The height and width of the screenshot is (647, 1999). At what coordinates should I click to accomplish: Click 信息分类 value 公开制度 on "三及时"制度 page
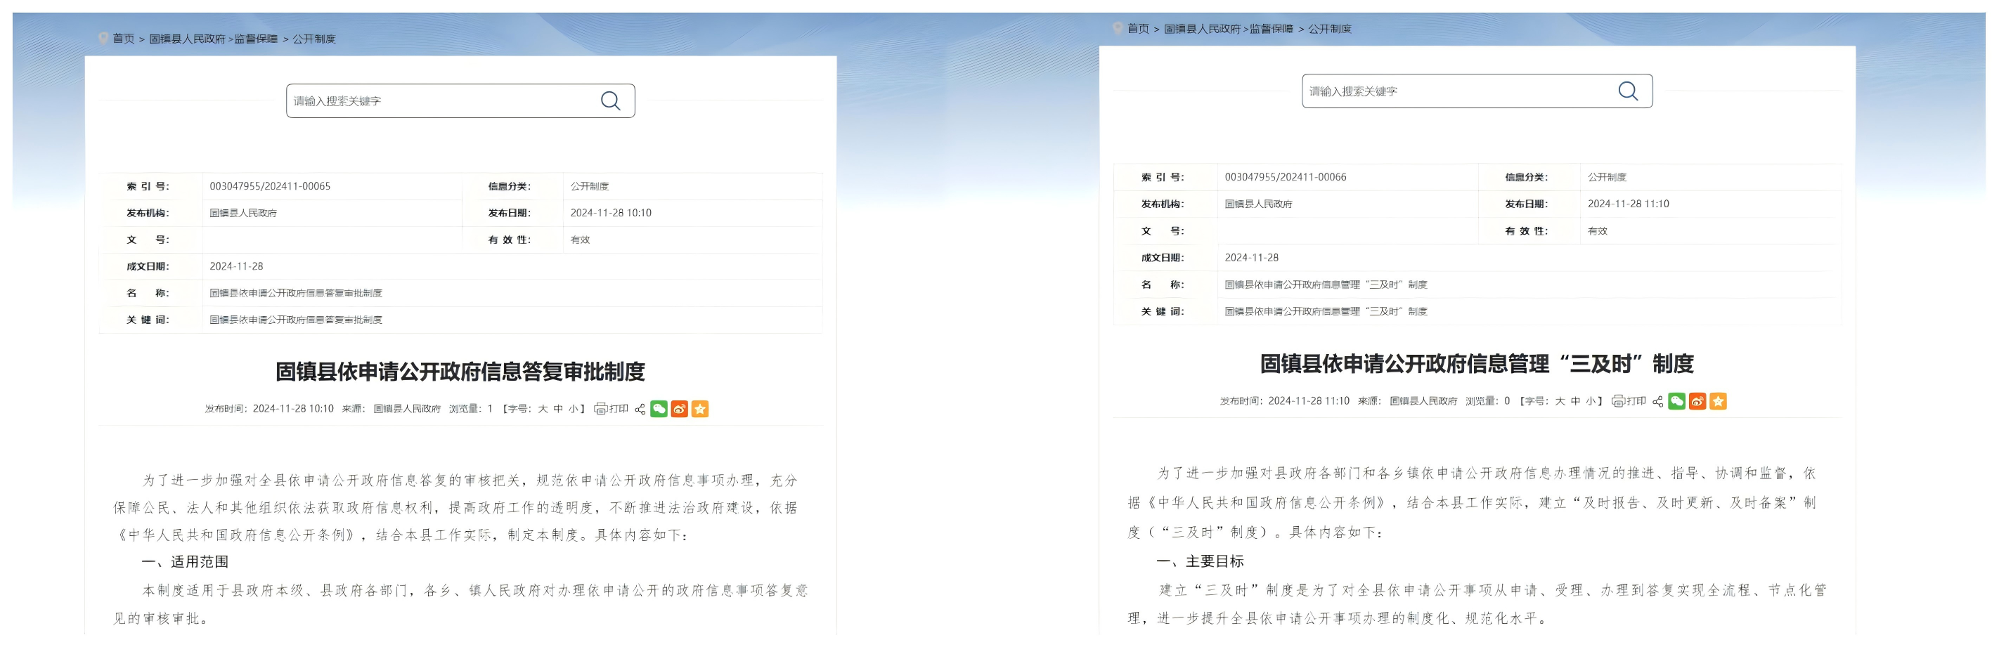tap(1607, 177)
